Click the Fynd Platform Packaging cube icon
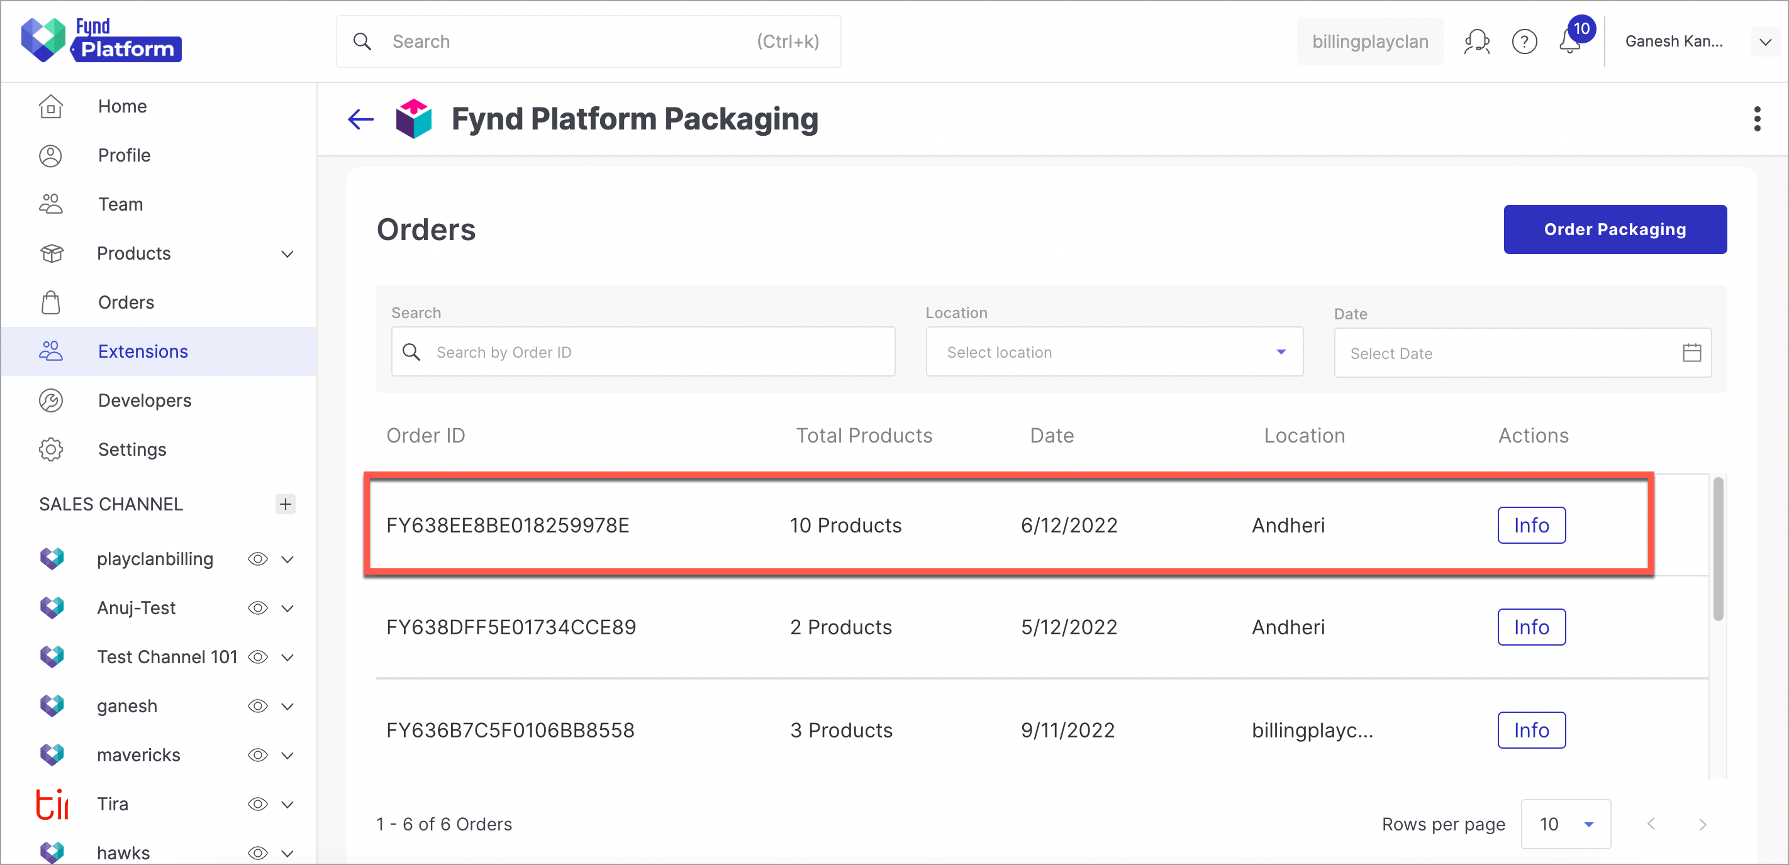The width and height of the screenshot is (1789, 865). [414, 119]
